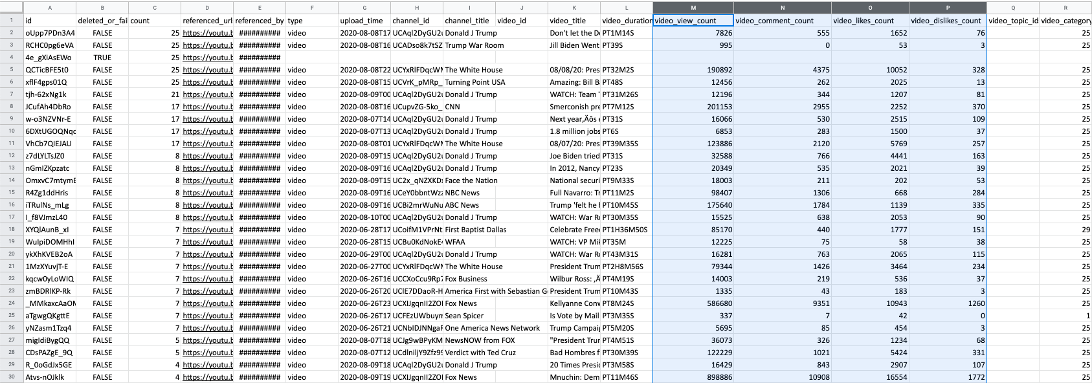
Task: Open the referenced_url link in row 24
Action: tap(207, 303)
